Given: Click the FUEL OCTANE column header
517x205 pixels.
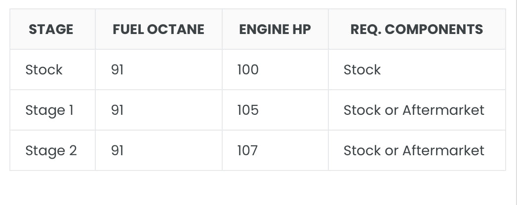Looking at the screenshot, I should (x=158, y=30).
